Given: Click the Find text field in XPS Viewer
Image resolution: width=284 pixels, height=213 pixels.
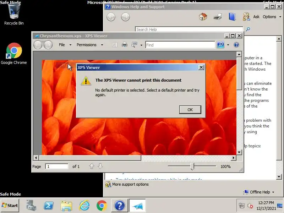Looking at the screenshot, I should pos(180,45).
